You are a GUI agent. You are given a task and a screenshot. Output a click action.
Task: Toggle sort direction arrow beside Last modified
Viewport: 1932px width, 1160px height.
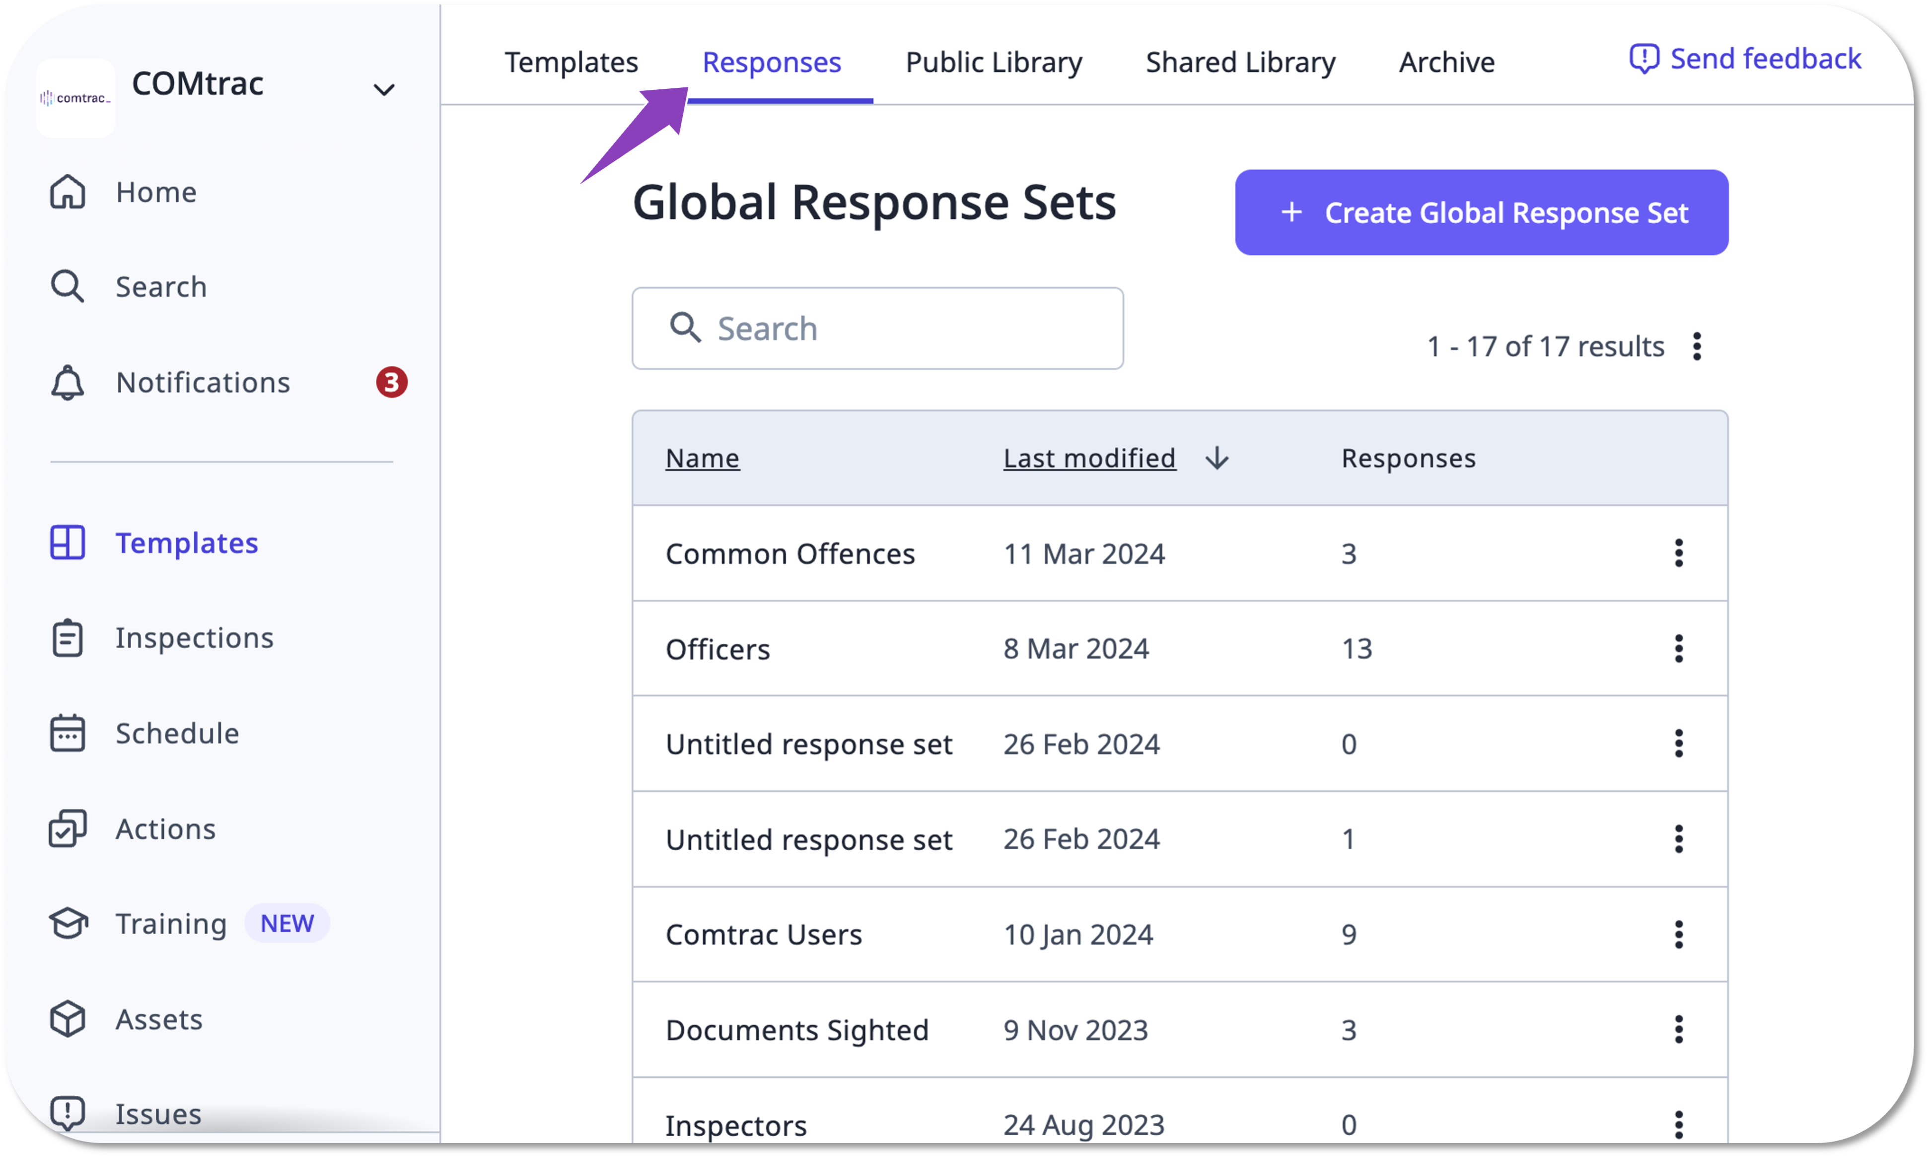pyautogui.click(x=1216, y=458)
